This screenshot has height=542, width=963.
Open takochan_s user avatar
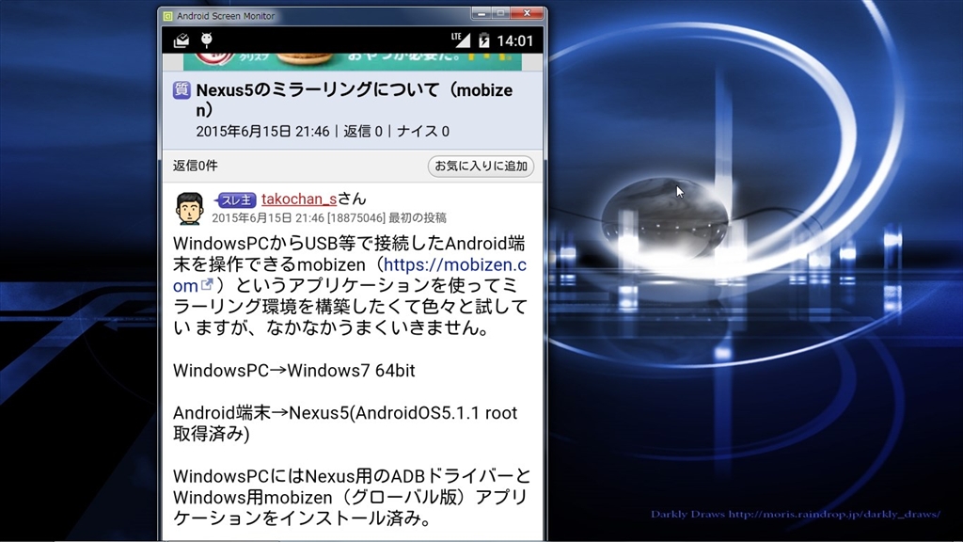tap(190, 208)
